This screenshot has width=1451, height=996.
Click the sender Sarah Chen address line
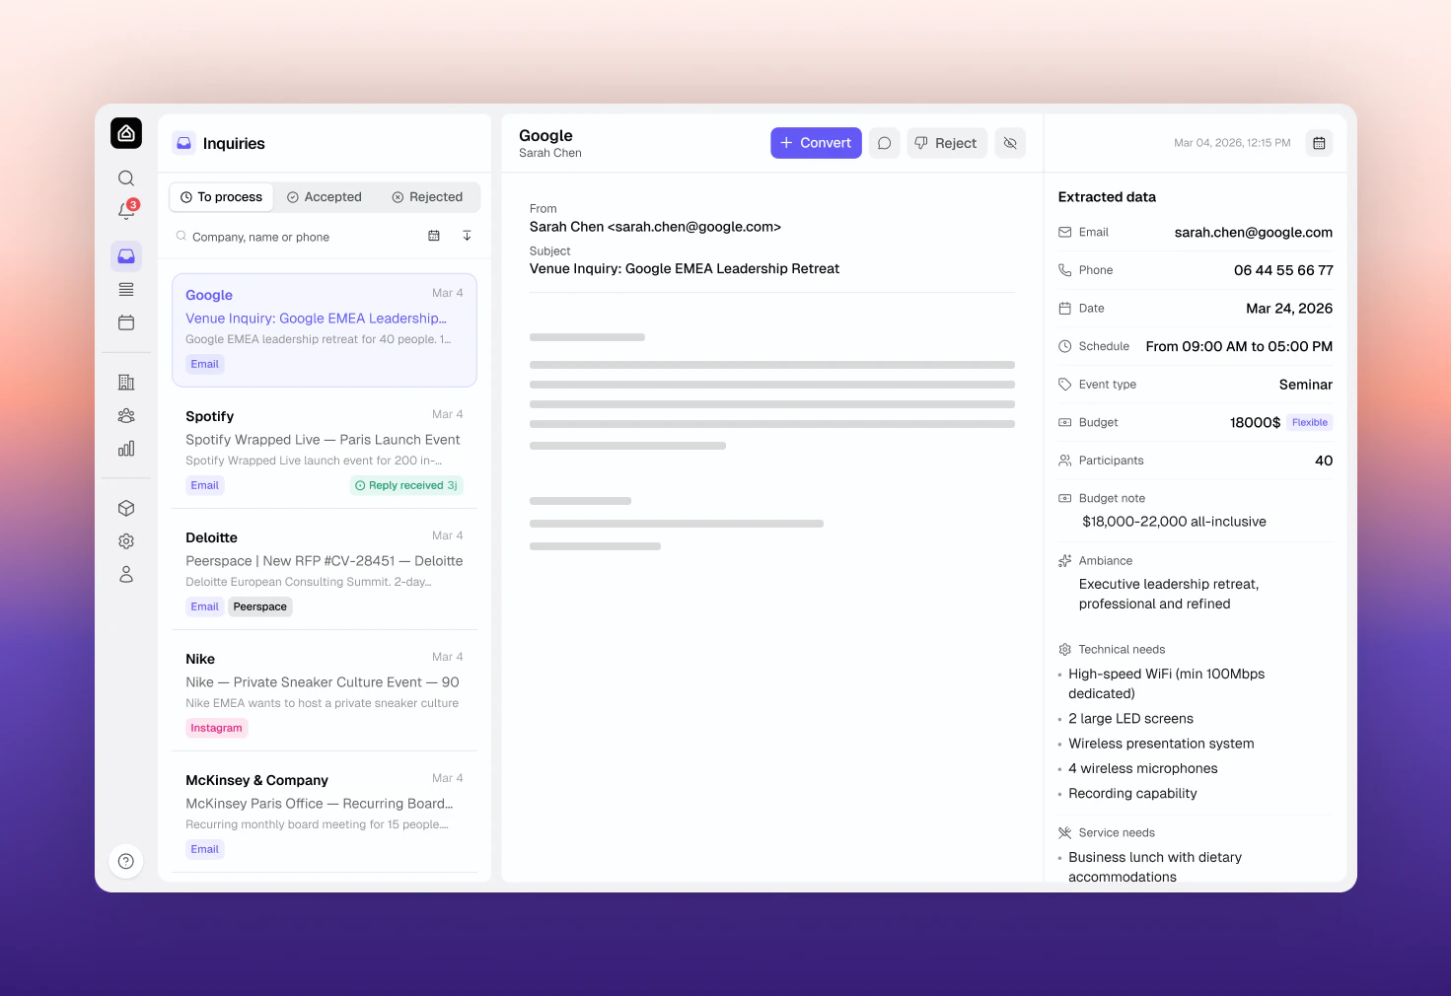click(655, 227)
